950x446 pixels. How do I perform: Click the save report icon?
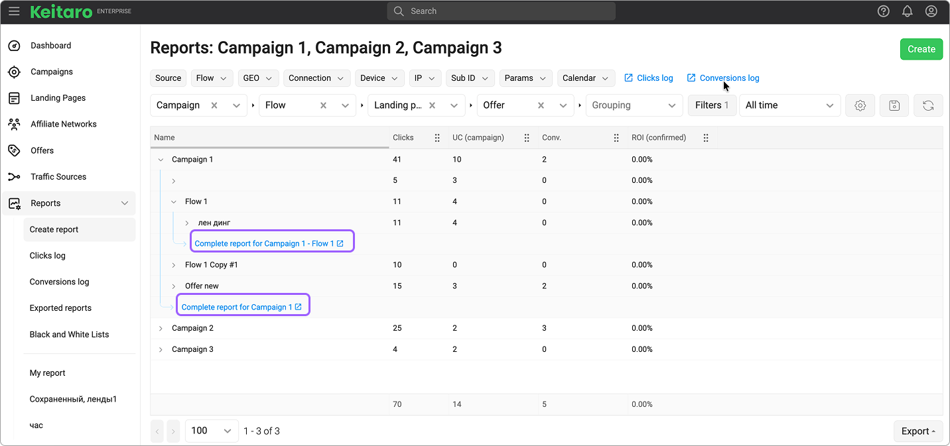pyautogui.click(x=894, y=105)
